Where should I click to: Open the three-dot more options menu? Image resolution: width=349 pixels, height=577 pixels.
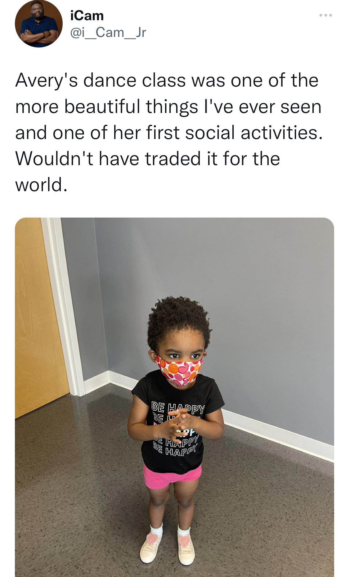tap(326, 15)
